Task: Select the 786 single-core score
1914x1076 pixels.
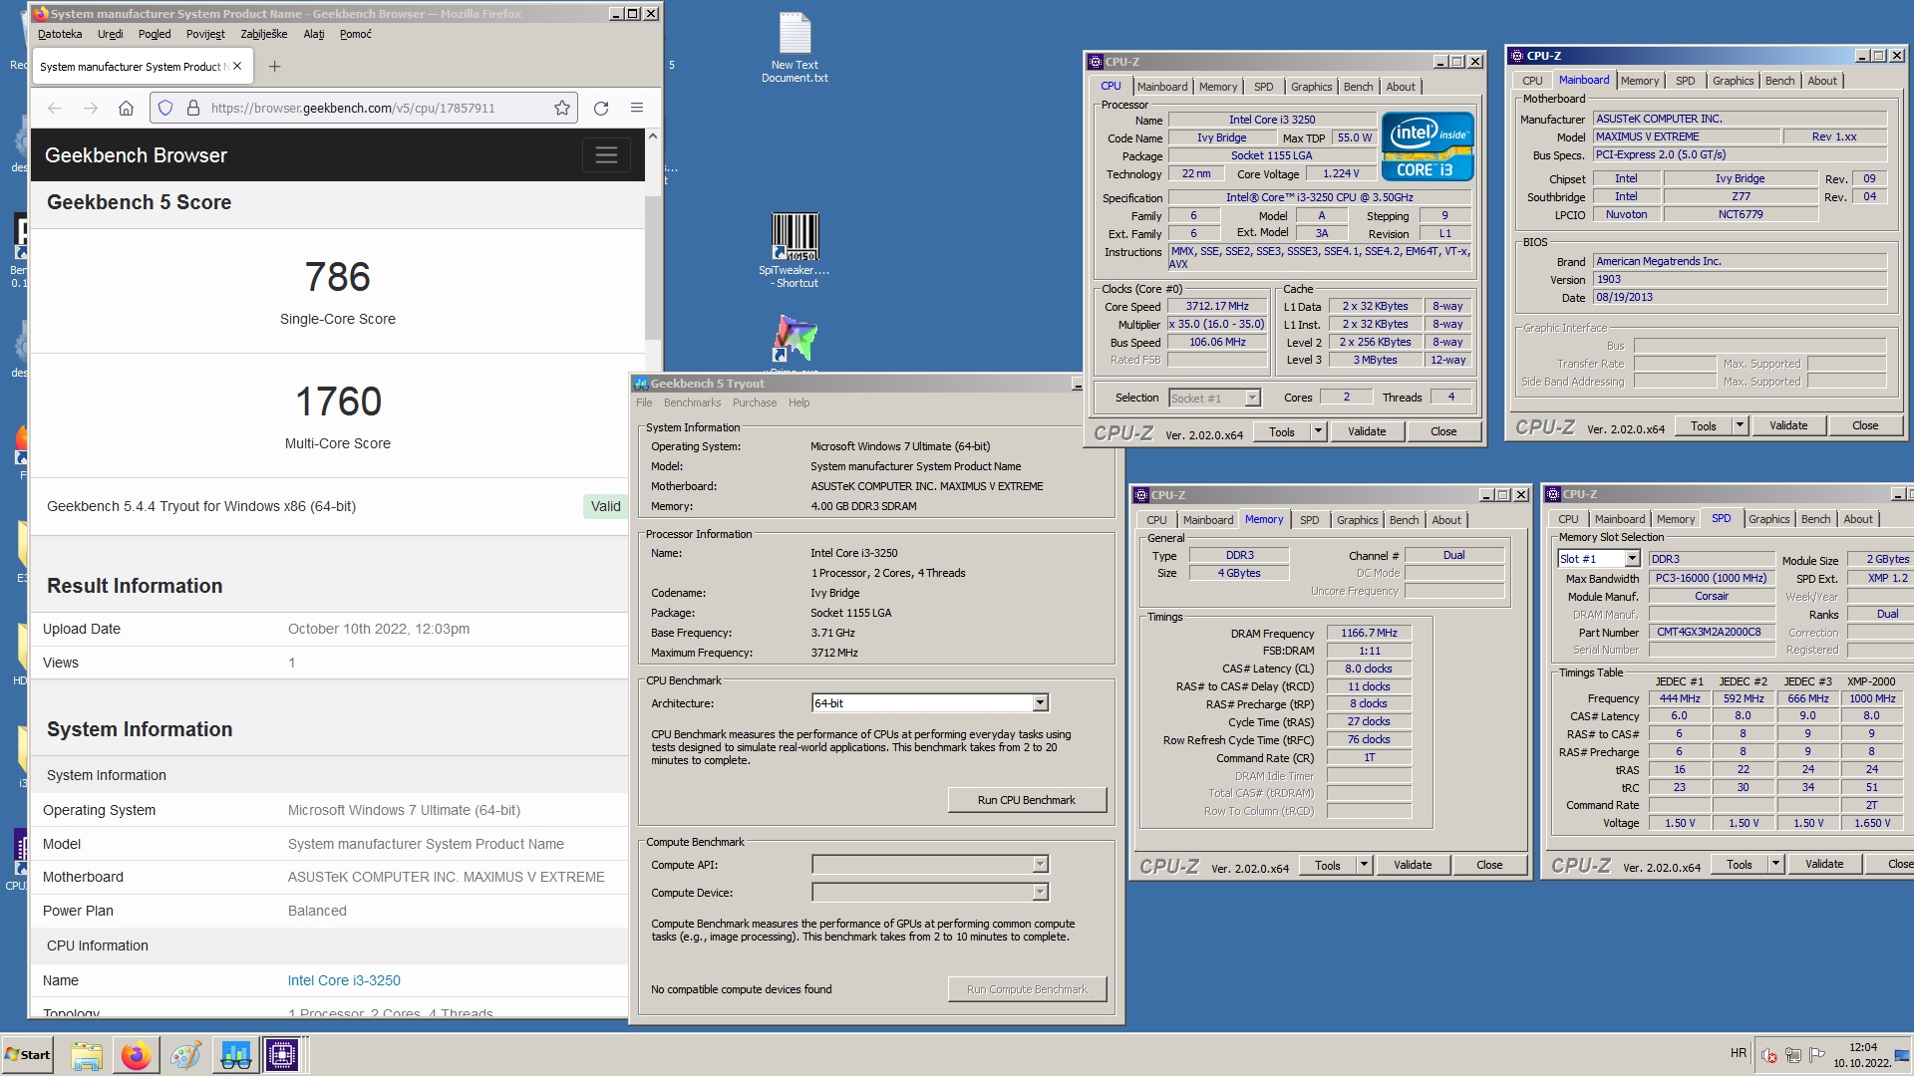Action: click(x=337, y=277)
